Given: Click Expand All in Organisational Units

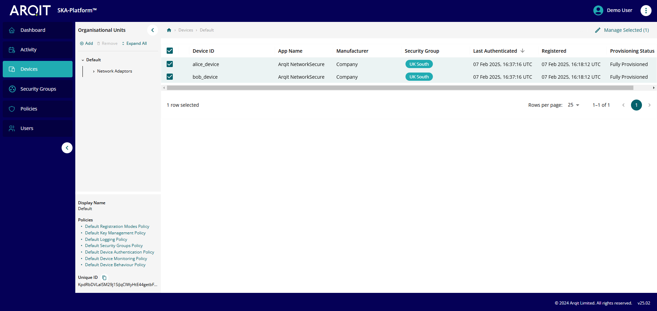Looking at the screenshot, I should [x=134, y=43].
